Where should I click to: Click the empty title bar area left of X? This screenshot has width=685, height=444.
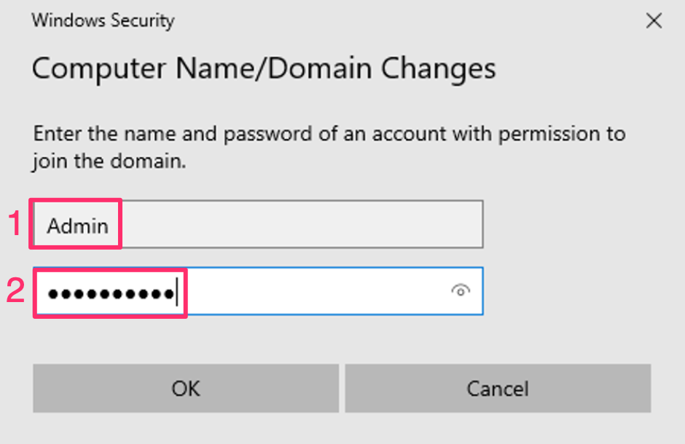[x=408, y=20]
